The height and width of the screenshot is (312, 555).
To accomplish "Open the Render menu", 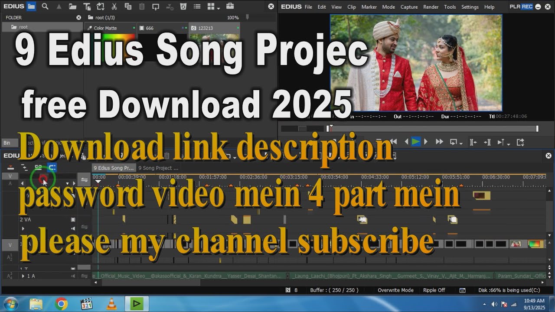I will click(431, 7).
